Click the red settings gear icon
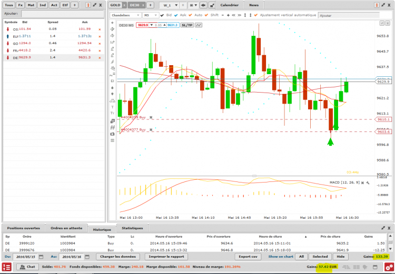Image resolution: width=395 pixels, height=274 pixels. click(x=389, y=267)
